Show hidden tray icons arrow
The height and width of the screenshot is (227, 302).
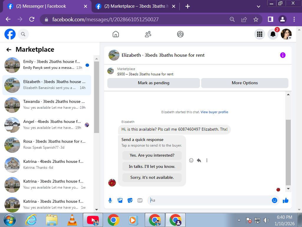click(x=239, y=220)
